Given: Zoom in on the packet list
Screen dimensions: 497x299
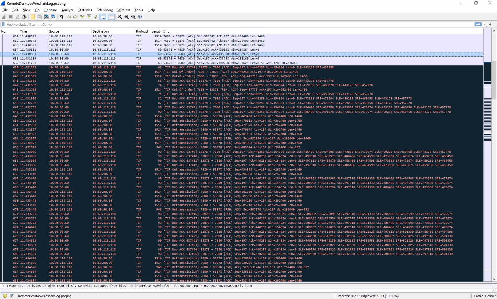Looking at the screenshot, I should tap(120, 17).
